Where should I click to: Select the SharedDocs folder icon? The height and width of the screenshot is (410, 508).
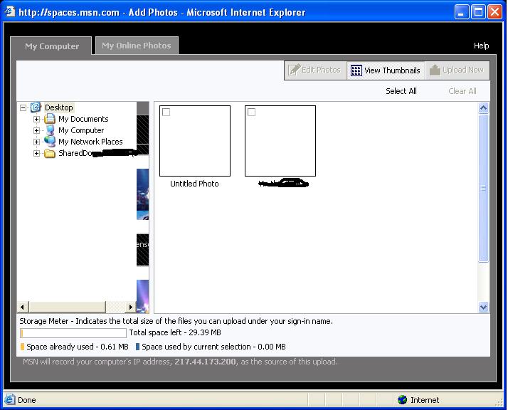[50, 153]
